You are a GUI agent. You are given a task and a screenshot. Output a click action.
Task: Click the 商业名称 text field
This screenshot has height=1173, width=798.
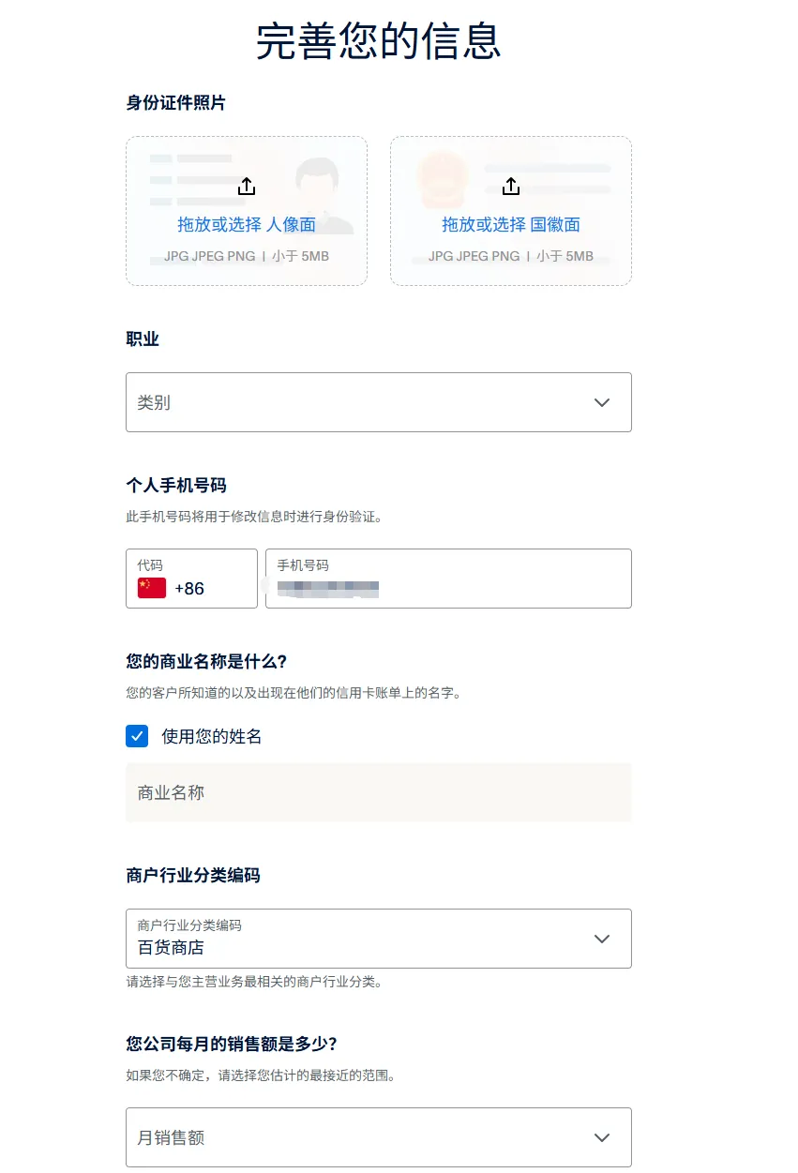(x=378, y=793)
